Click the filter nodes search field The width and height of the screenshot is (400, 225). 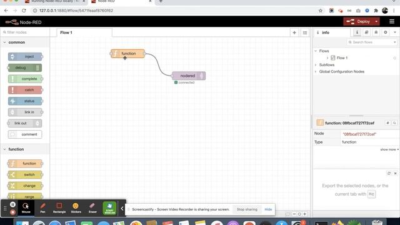[x=25, y=32]
